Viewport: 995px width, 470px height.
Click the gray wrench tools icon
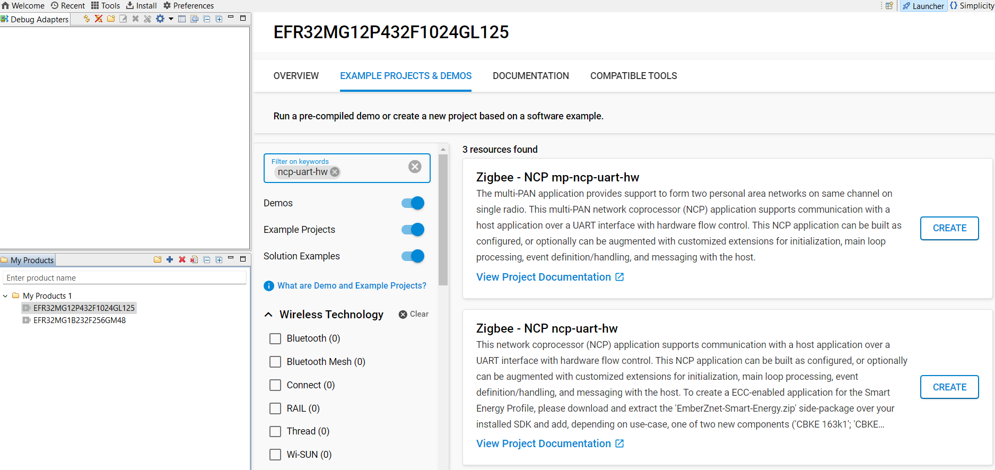147,19
